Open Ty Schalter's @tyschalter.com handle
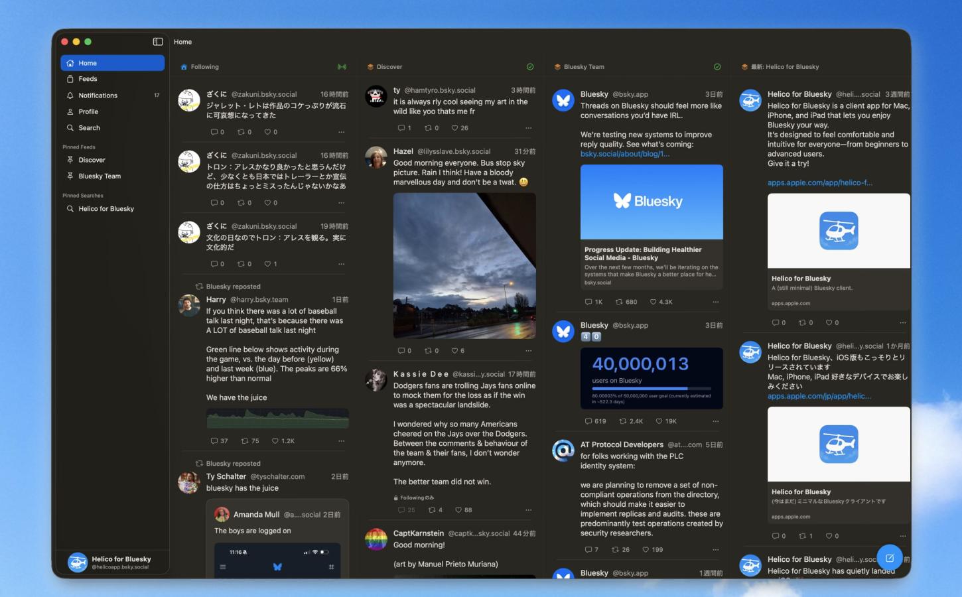 click(x=277, y=477)
